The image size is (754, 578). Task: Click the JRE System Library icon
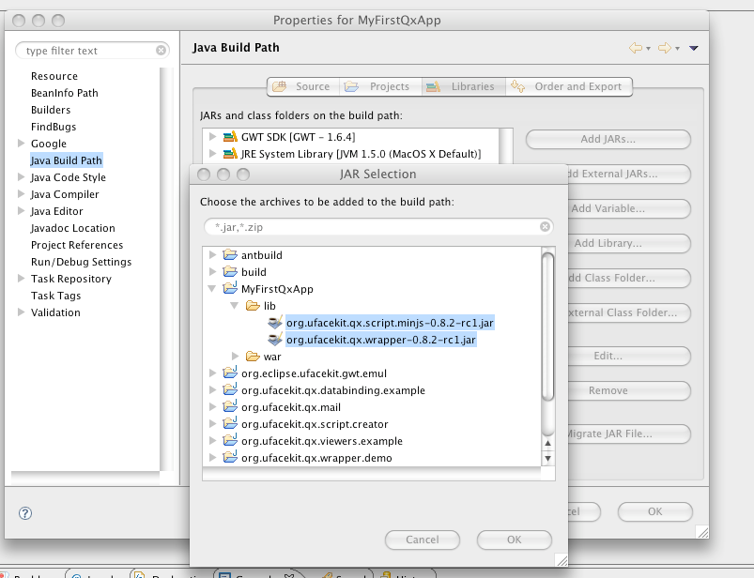click(230, 154)
